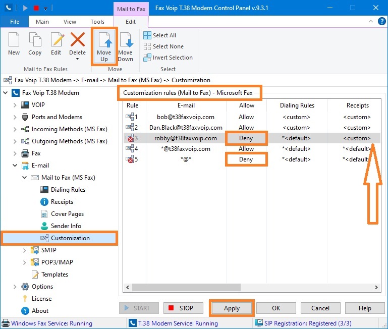This screenshot has width=388, height=329.
Task: Open the File menu
Action: 15,22
